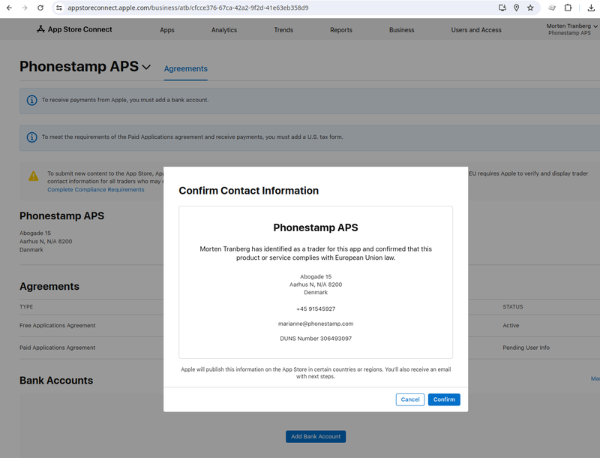Screen dimensions: 600x458
Task: Bookmark this page with the star icon
Action: tap(530, 8)
